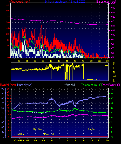Click the 18 hour tick under wind graph
This screenshot has width=121, height=144.
pyautogui.click(x=83, y=61)
